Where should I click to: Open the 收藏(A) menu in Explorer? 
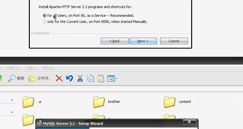pyautogui.click(x=13, y=68)
